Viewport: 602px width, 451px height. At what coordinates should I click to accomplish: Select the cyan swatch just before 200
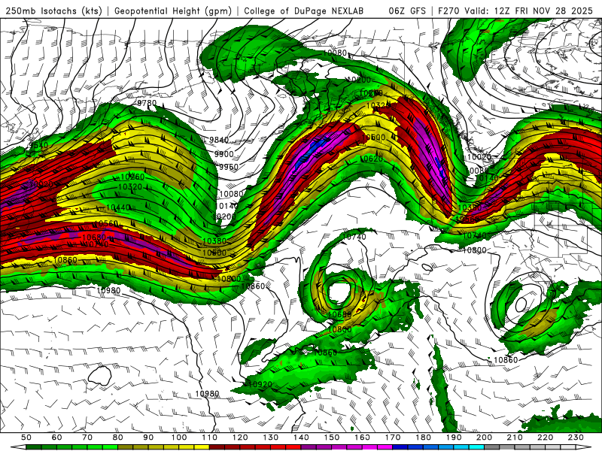[476, 447]
